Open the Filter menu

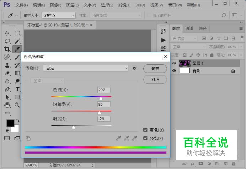pos(124,5)
